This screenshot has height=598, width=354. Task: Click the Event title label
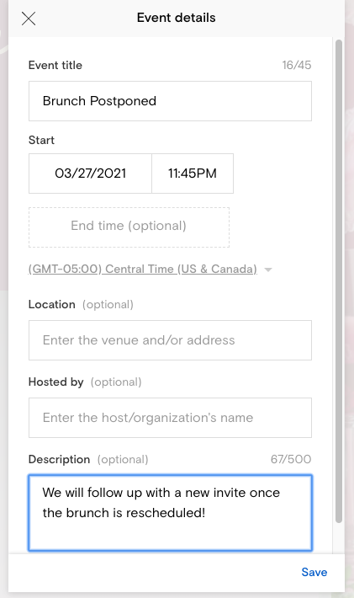(55, 65)
